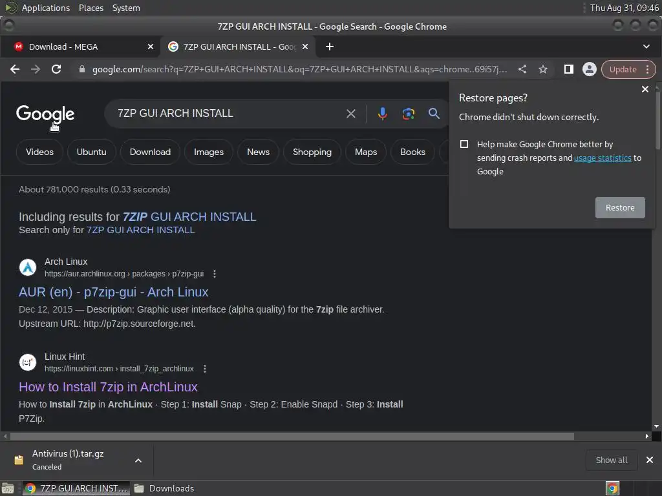The image size is (662, 496).
Task: Click the Restore button
Action: (620, 207)
